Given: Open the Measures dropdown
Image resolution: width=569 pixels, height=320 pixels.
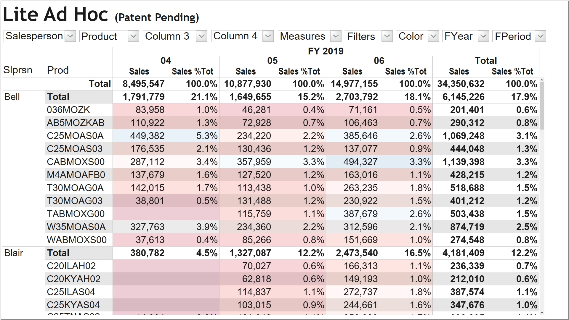Looking at the screenshot, I should click(x=336, y=36).
